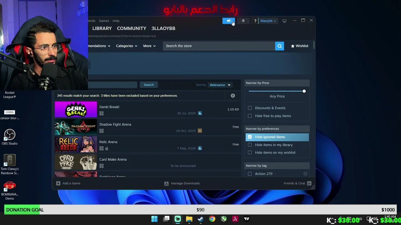Click the Steam icon on the taskbar
Viewport: 401px width, 225px height.
coord(200,219)
